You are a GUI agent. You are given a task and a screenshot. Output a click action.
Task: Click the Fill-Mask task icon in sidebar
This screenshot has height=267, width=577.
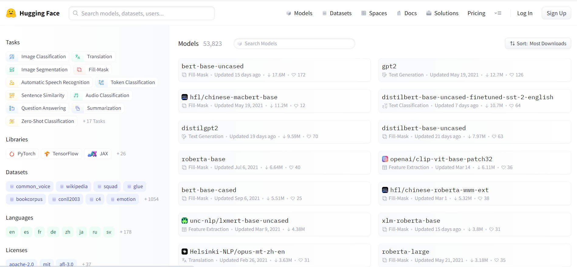(x=79, y=70)
